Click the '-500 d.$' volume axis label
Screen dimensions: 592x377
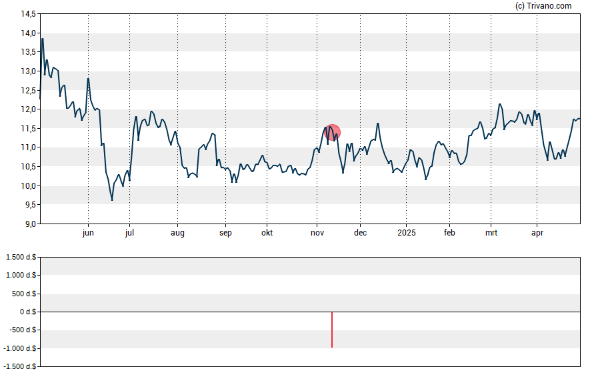23,330
